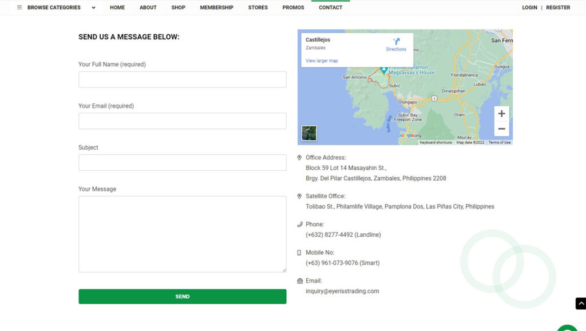
Task: Navigate to the Stores page
Action: pos(258,7)
